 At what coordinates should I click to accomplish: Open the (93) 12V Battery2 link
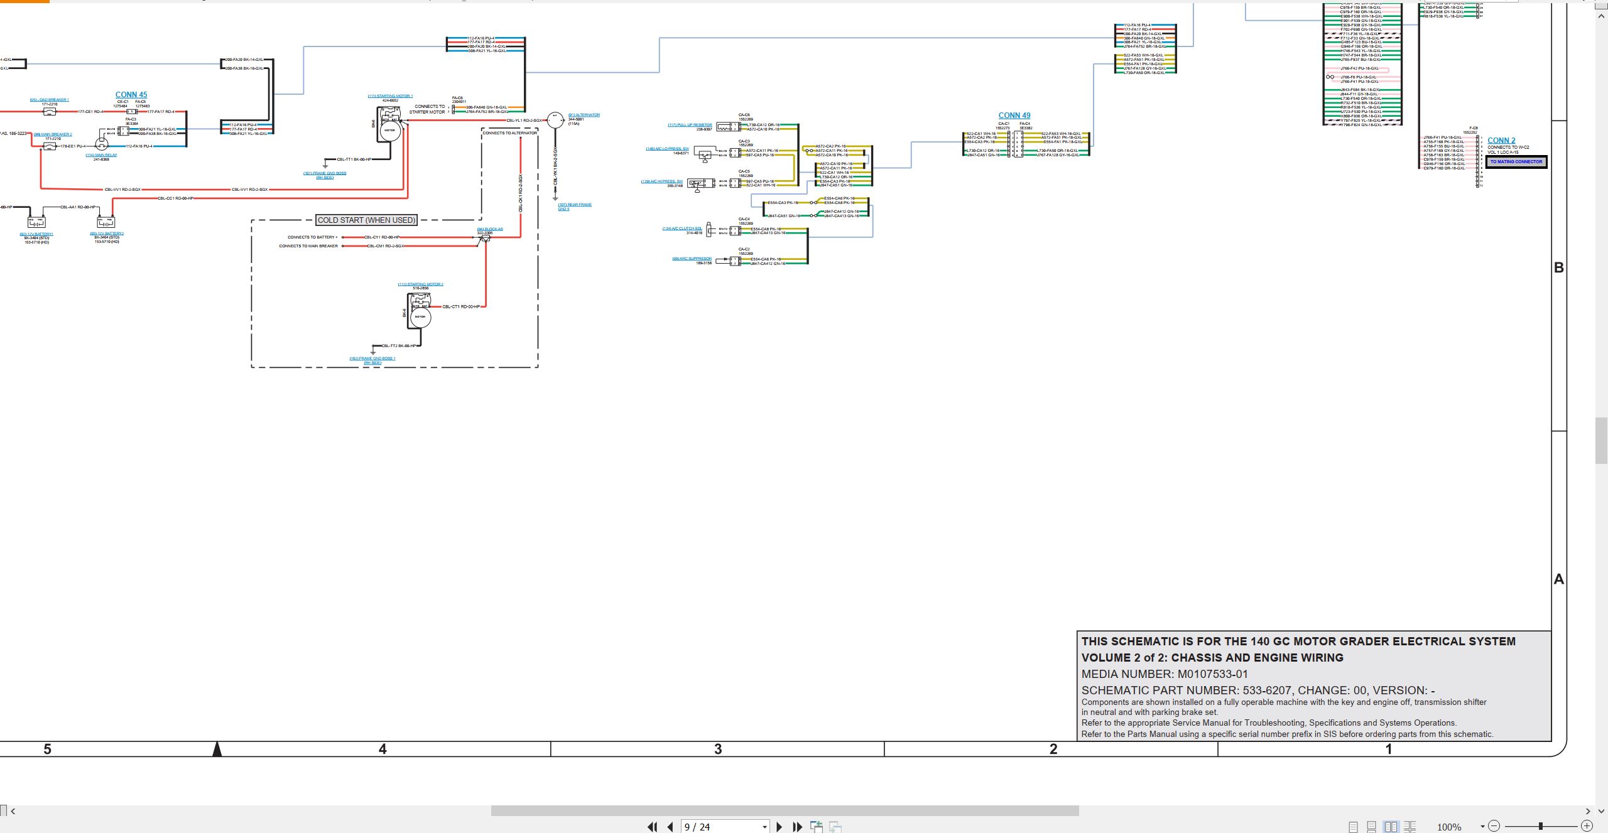coord(107,234)
